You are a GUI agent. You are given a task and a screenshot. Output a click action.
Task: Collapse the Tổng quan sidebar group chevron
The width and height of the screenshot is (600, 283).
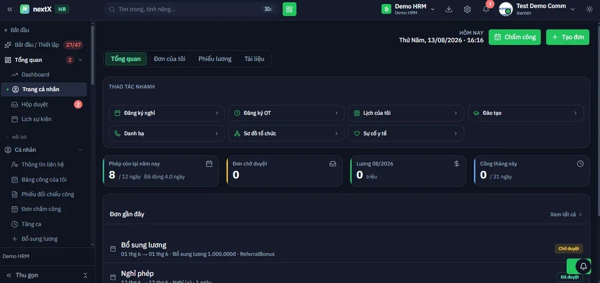pyautogui.click(x=80, y=60)
